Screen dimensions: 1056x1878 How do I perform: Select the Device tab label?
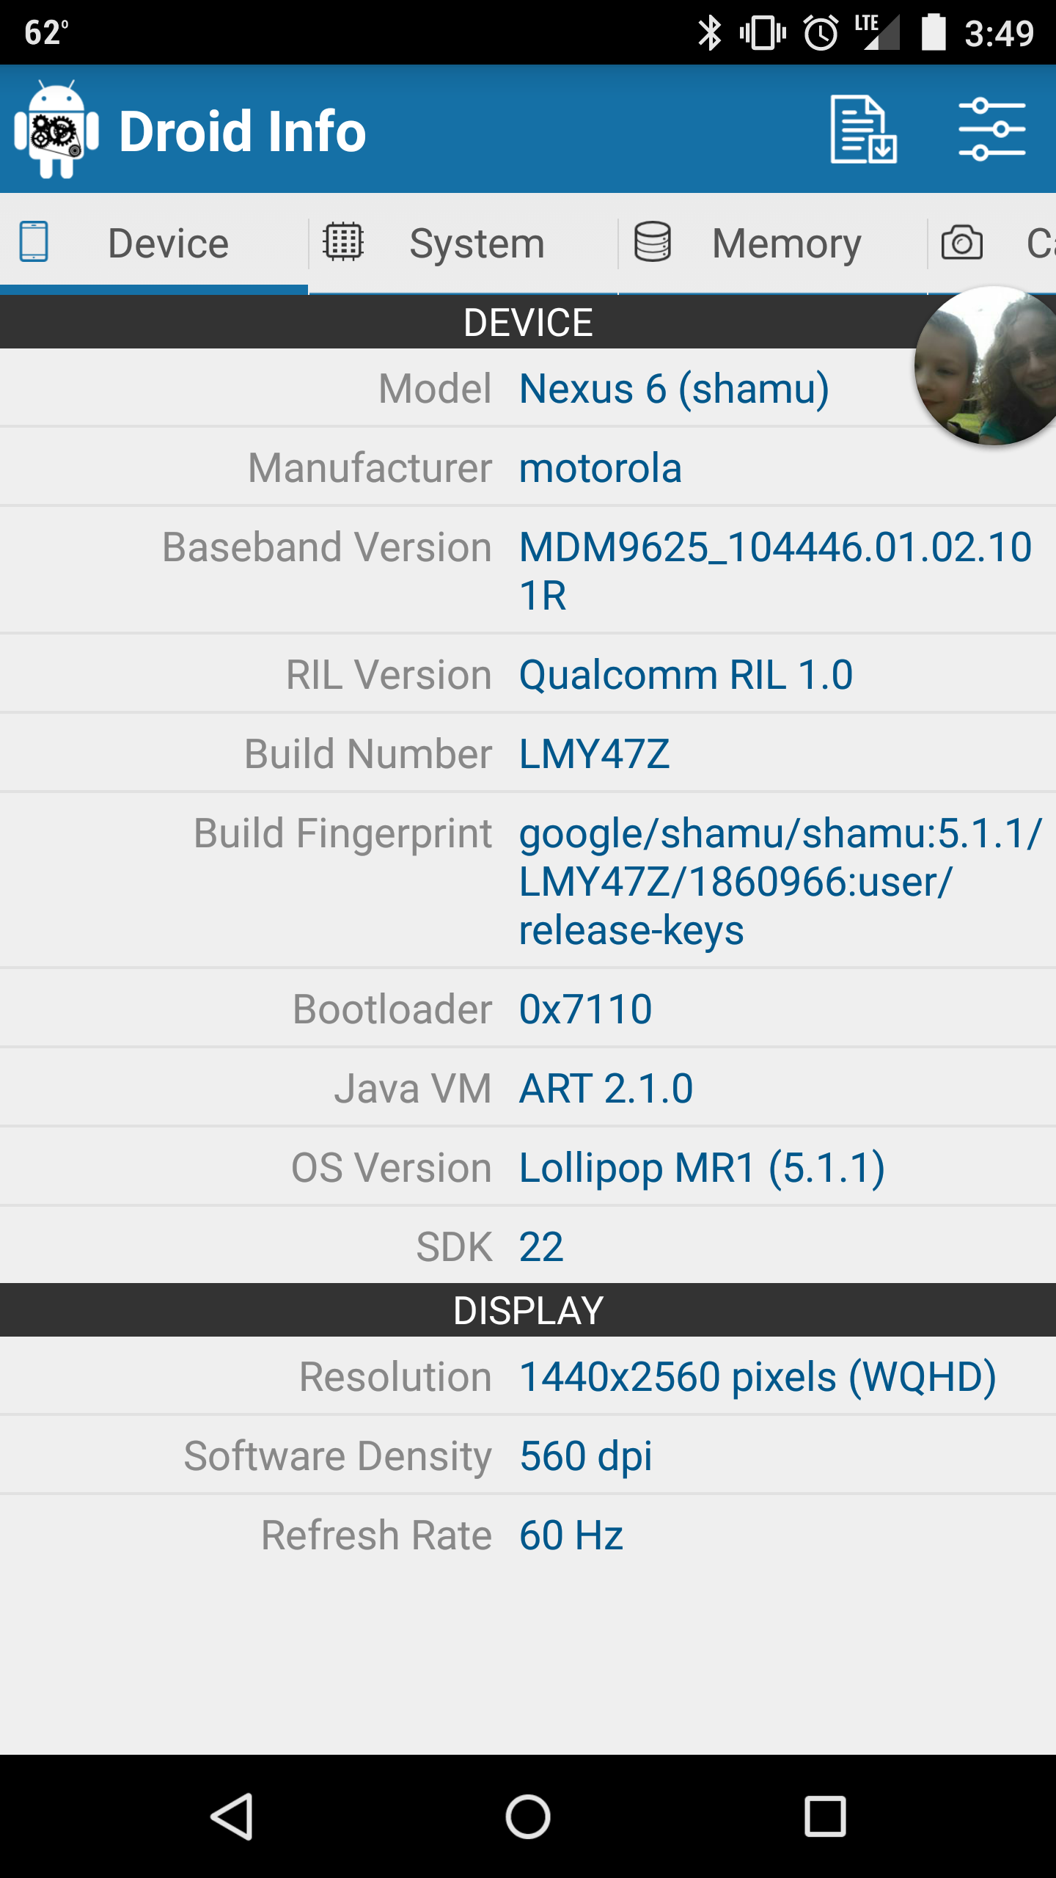click(168, 244)
